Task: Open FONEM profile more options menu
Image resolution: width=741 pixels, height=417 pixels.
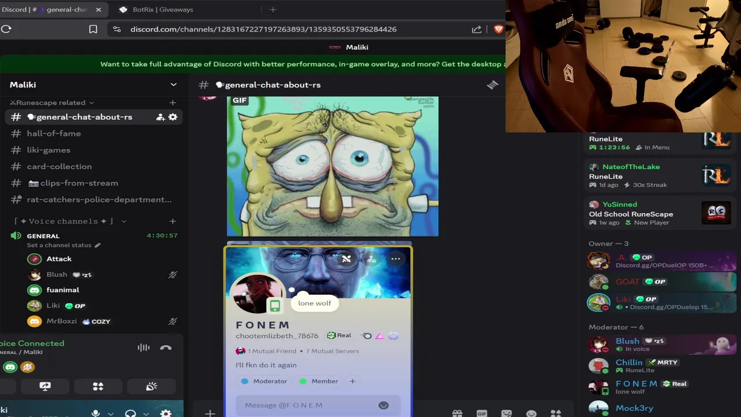Action: point(395,259)
